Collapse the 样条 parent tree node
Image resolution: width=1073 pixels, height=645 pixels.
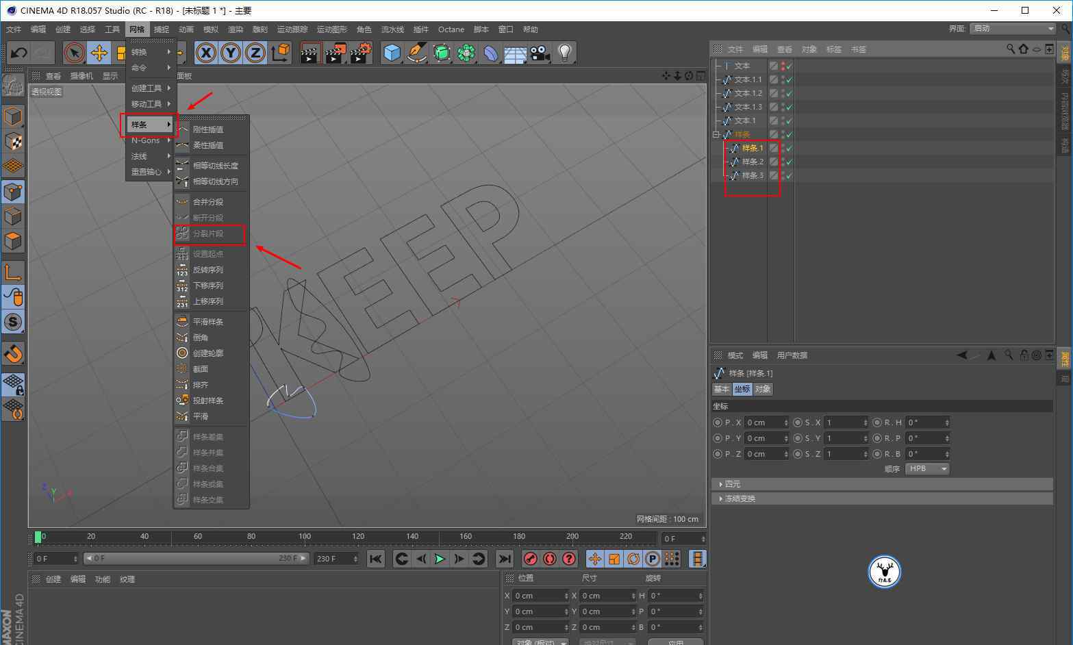pyautogui.click(x=716, y=134)
